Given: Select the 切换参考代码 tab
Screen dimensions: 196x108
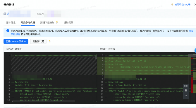Looking at the screenshot, I should coord(28,23).
